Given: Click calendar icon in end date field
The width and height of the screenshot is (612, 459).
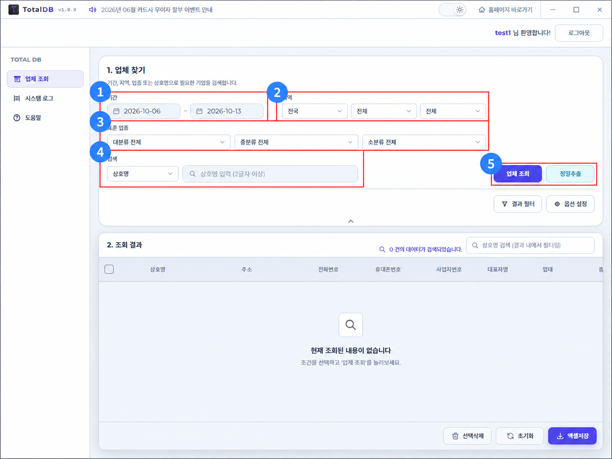Looking at the screenshot, I should (x=199, y=111).
